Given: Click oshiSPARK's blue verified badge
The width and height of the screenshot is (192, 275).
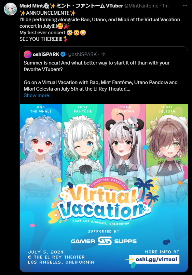Looking at the screenshot, I should tap(63, 54).
